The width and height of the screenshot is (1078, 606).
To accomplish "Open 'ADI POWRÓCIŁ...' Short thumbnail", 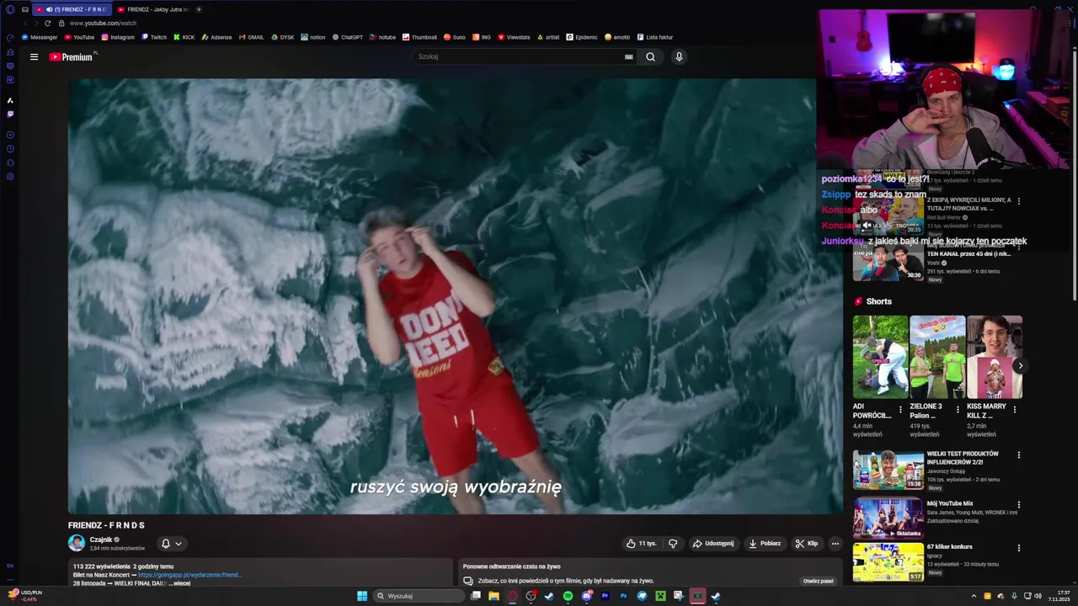I will click(880, 357).
